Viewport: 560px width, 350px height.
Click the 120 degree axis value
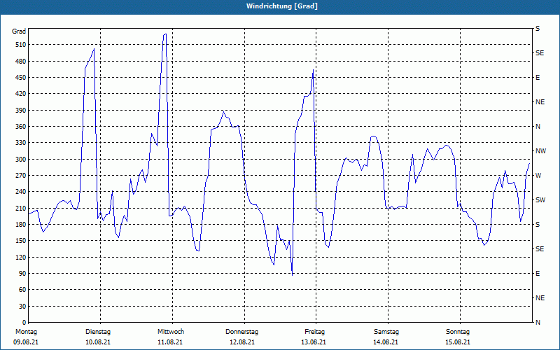21,257
